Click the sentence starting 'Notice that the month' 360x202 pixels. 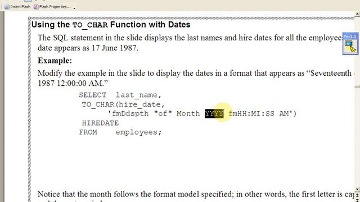[196, 194]
